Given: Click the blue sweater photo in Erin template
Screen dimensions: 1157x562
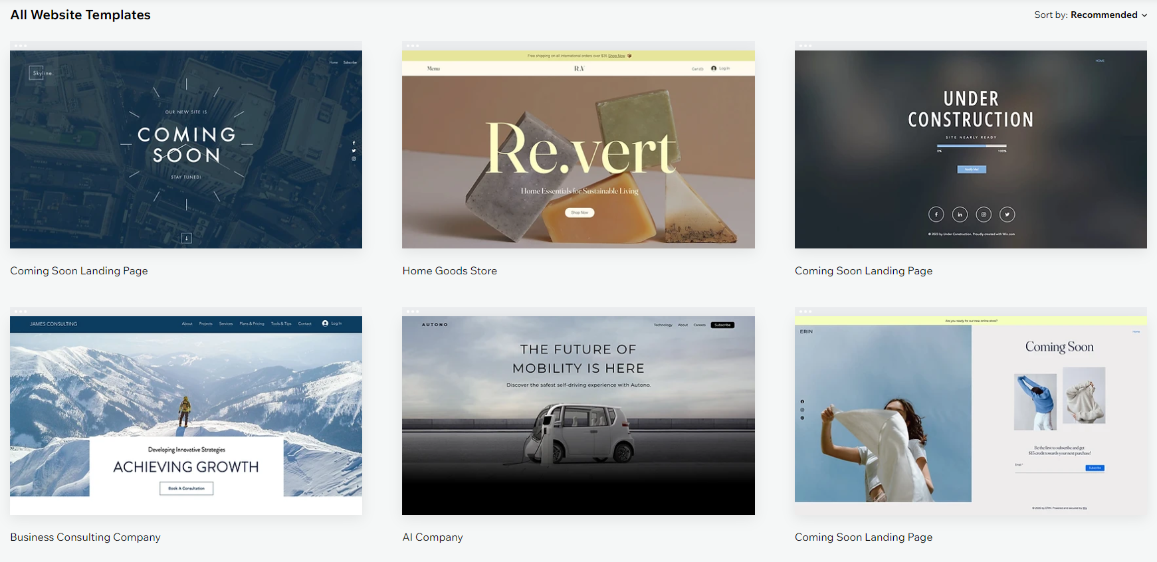Looking at the screenshot, I should click(1035, 401).
